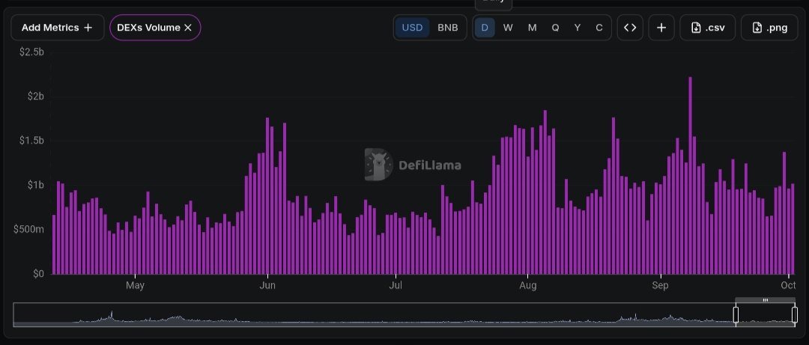
Task: Select Weekly (W) interval
Action: point(508,28)
